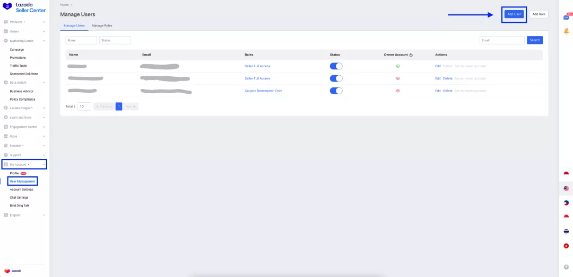Click the Owner Account help icon
573x277 pixels.
click(411, 55)
